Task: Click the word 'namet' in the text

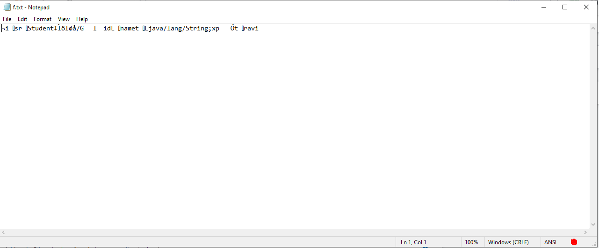Action: [130, 29]
